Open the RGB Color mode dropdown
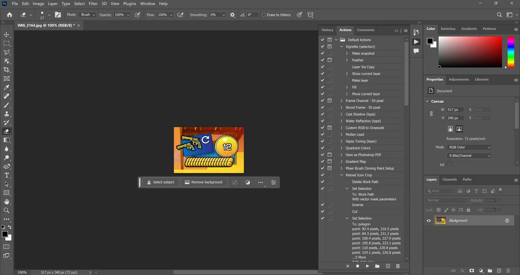The image size is (520, 275). 469,147
